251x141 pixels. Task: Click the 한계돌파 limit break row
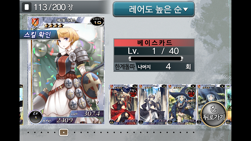(x=154, y=66)
